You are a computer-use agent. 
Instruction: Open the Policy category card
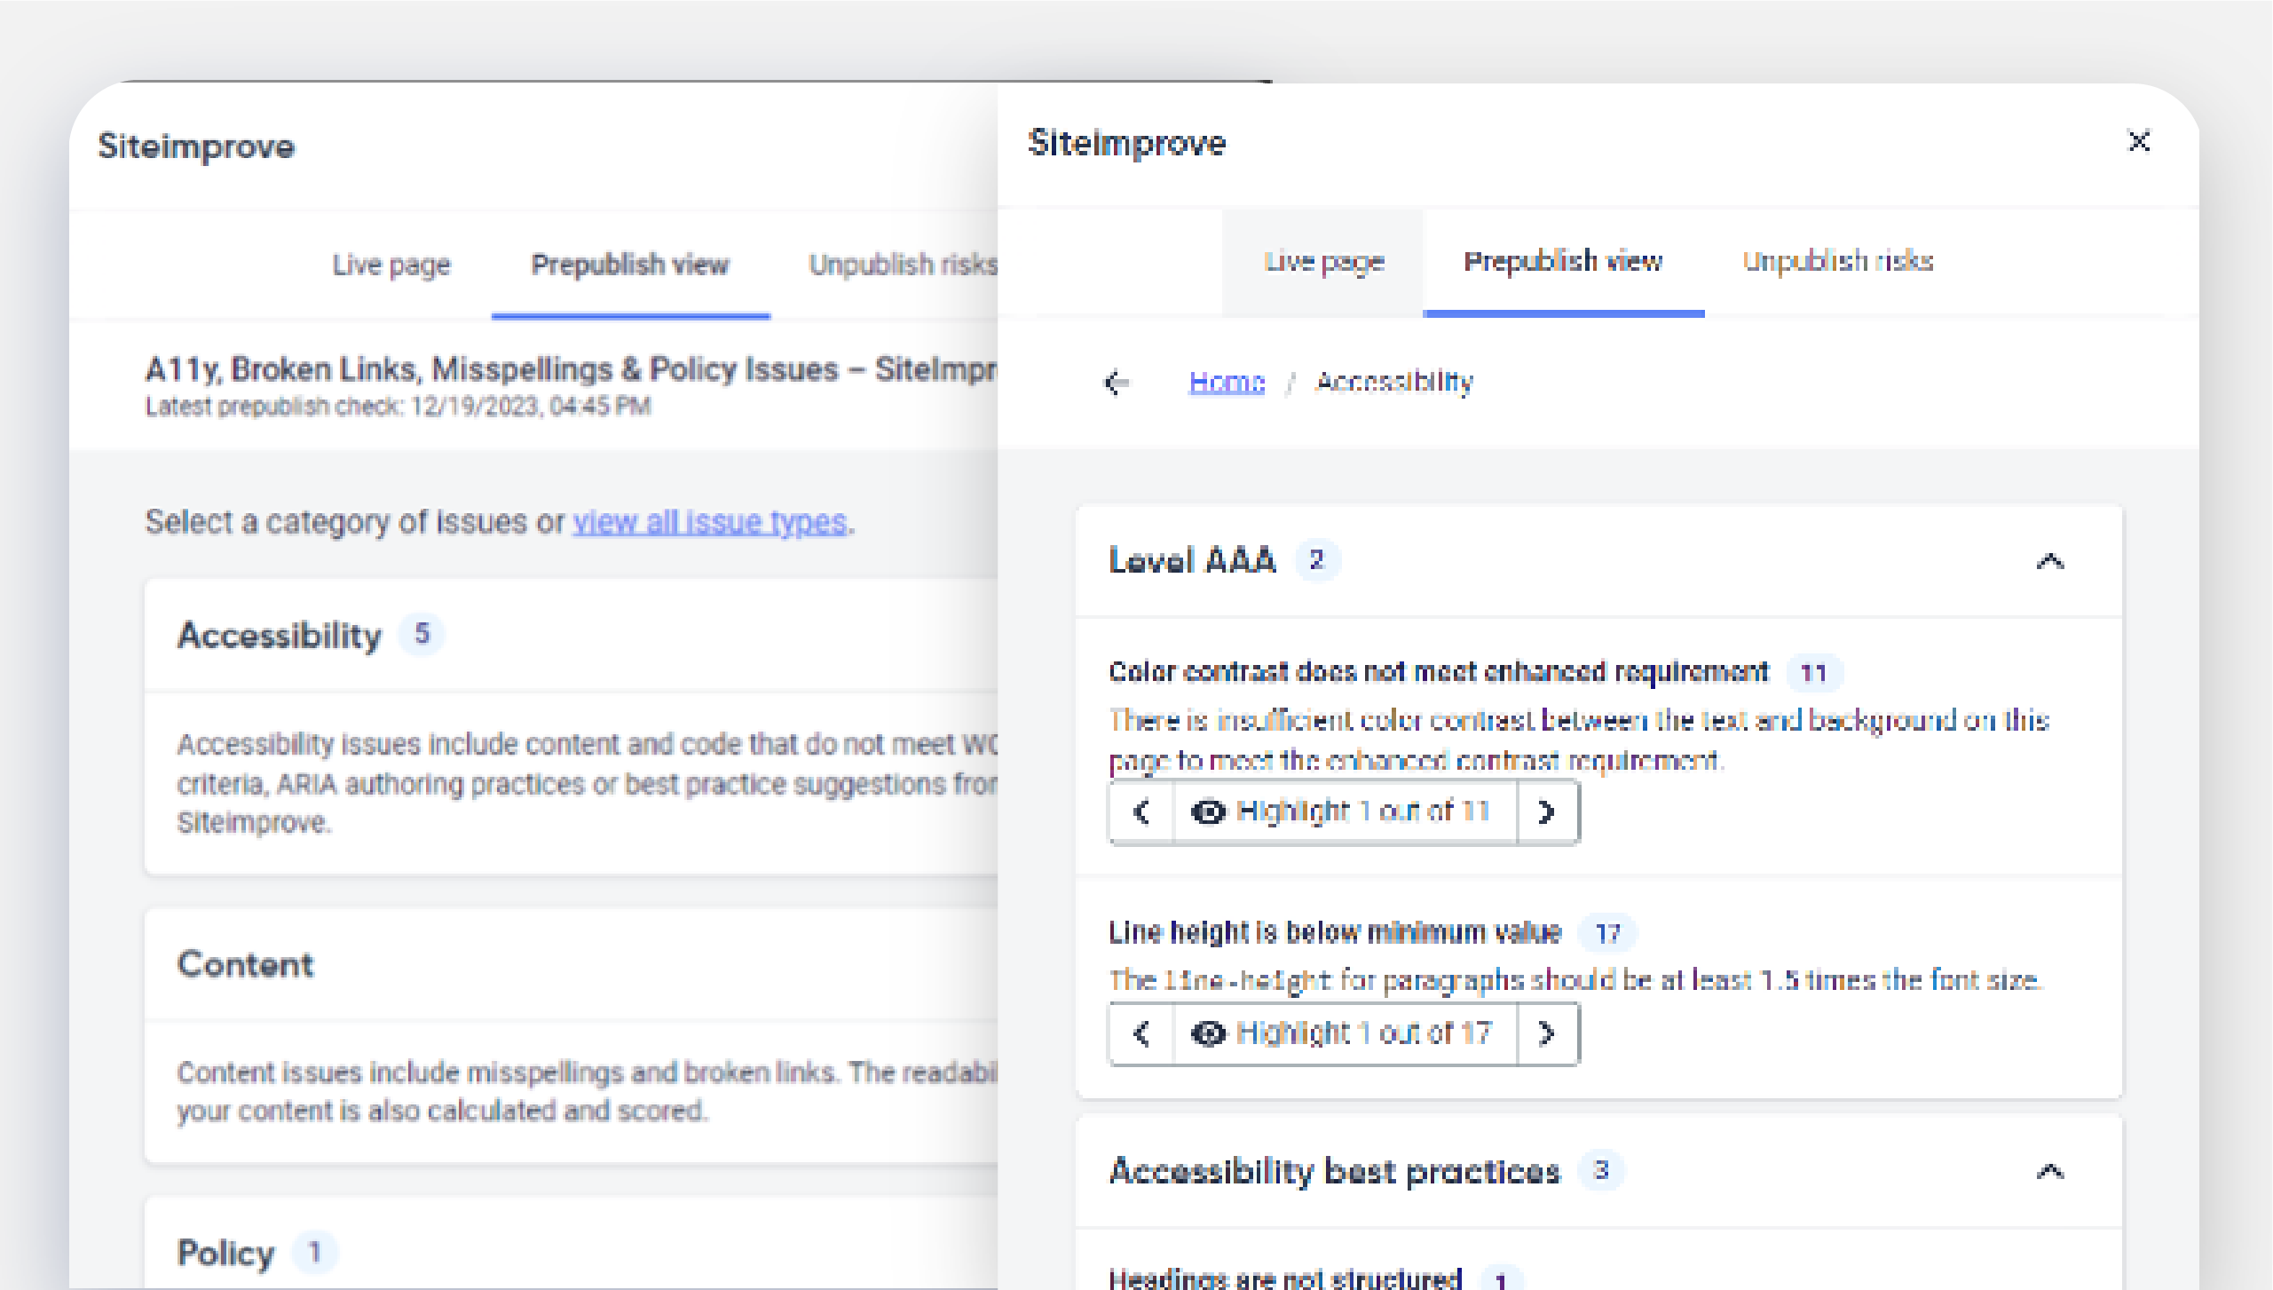pyautogui.click(x=226, y=1253)
